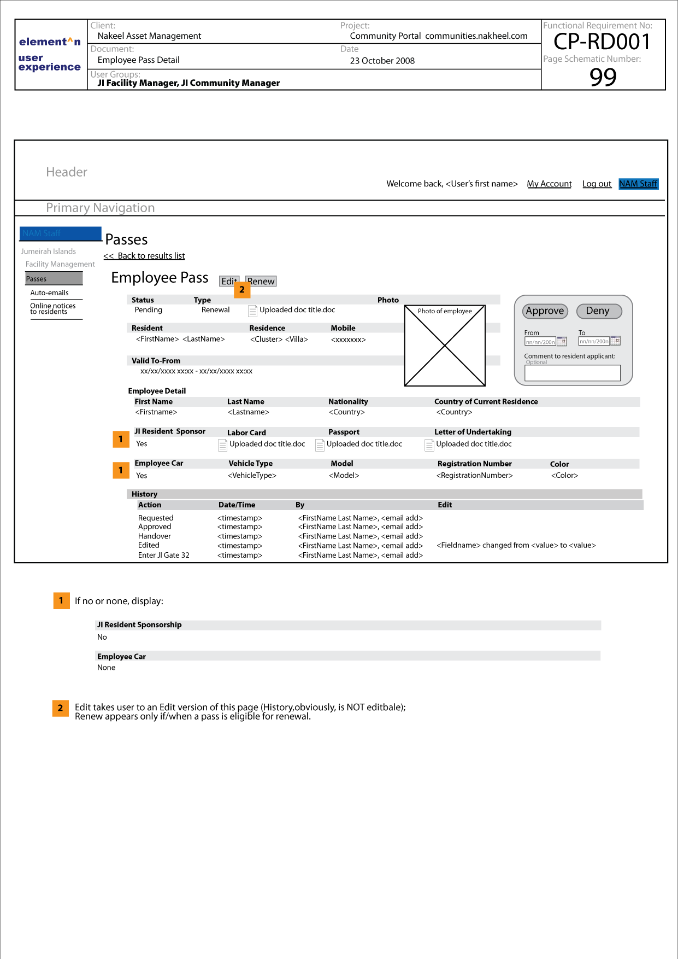
Task: Open Auto-emails in the sidebar menu
Action: 50,293
